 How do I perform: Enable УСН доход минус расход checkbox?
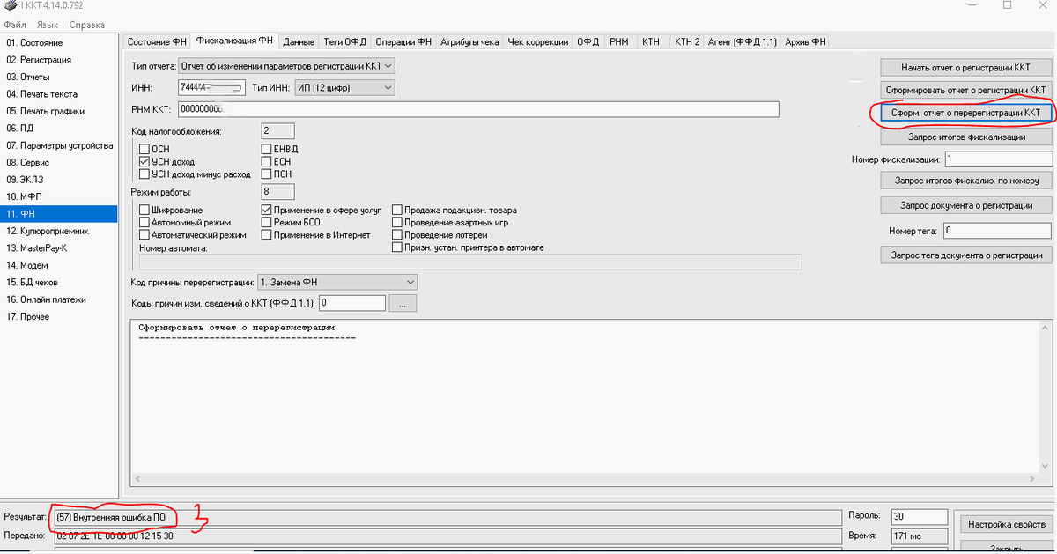144,174
